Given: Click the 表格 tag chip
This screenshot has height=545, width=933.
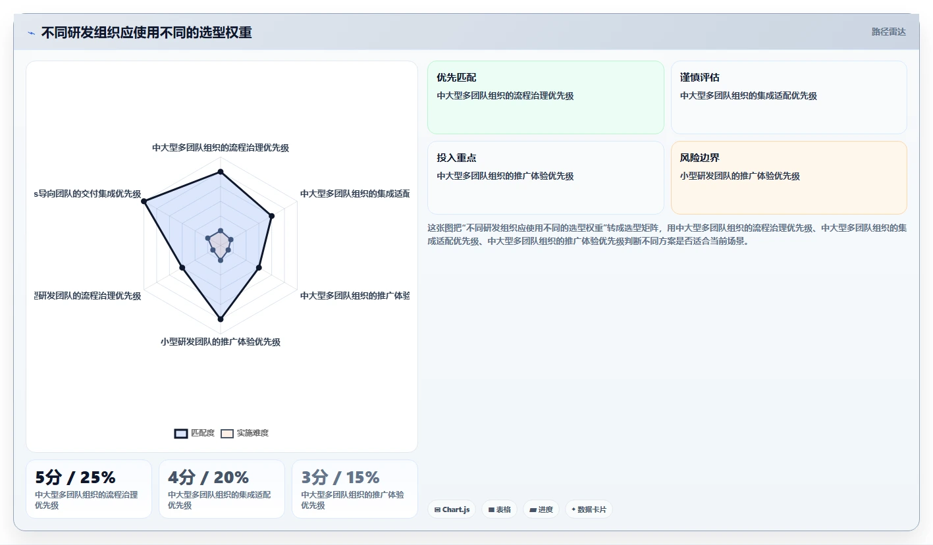Looking at the screenshot, I should [500, 509].
